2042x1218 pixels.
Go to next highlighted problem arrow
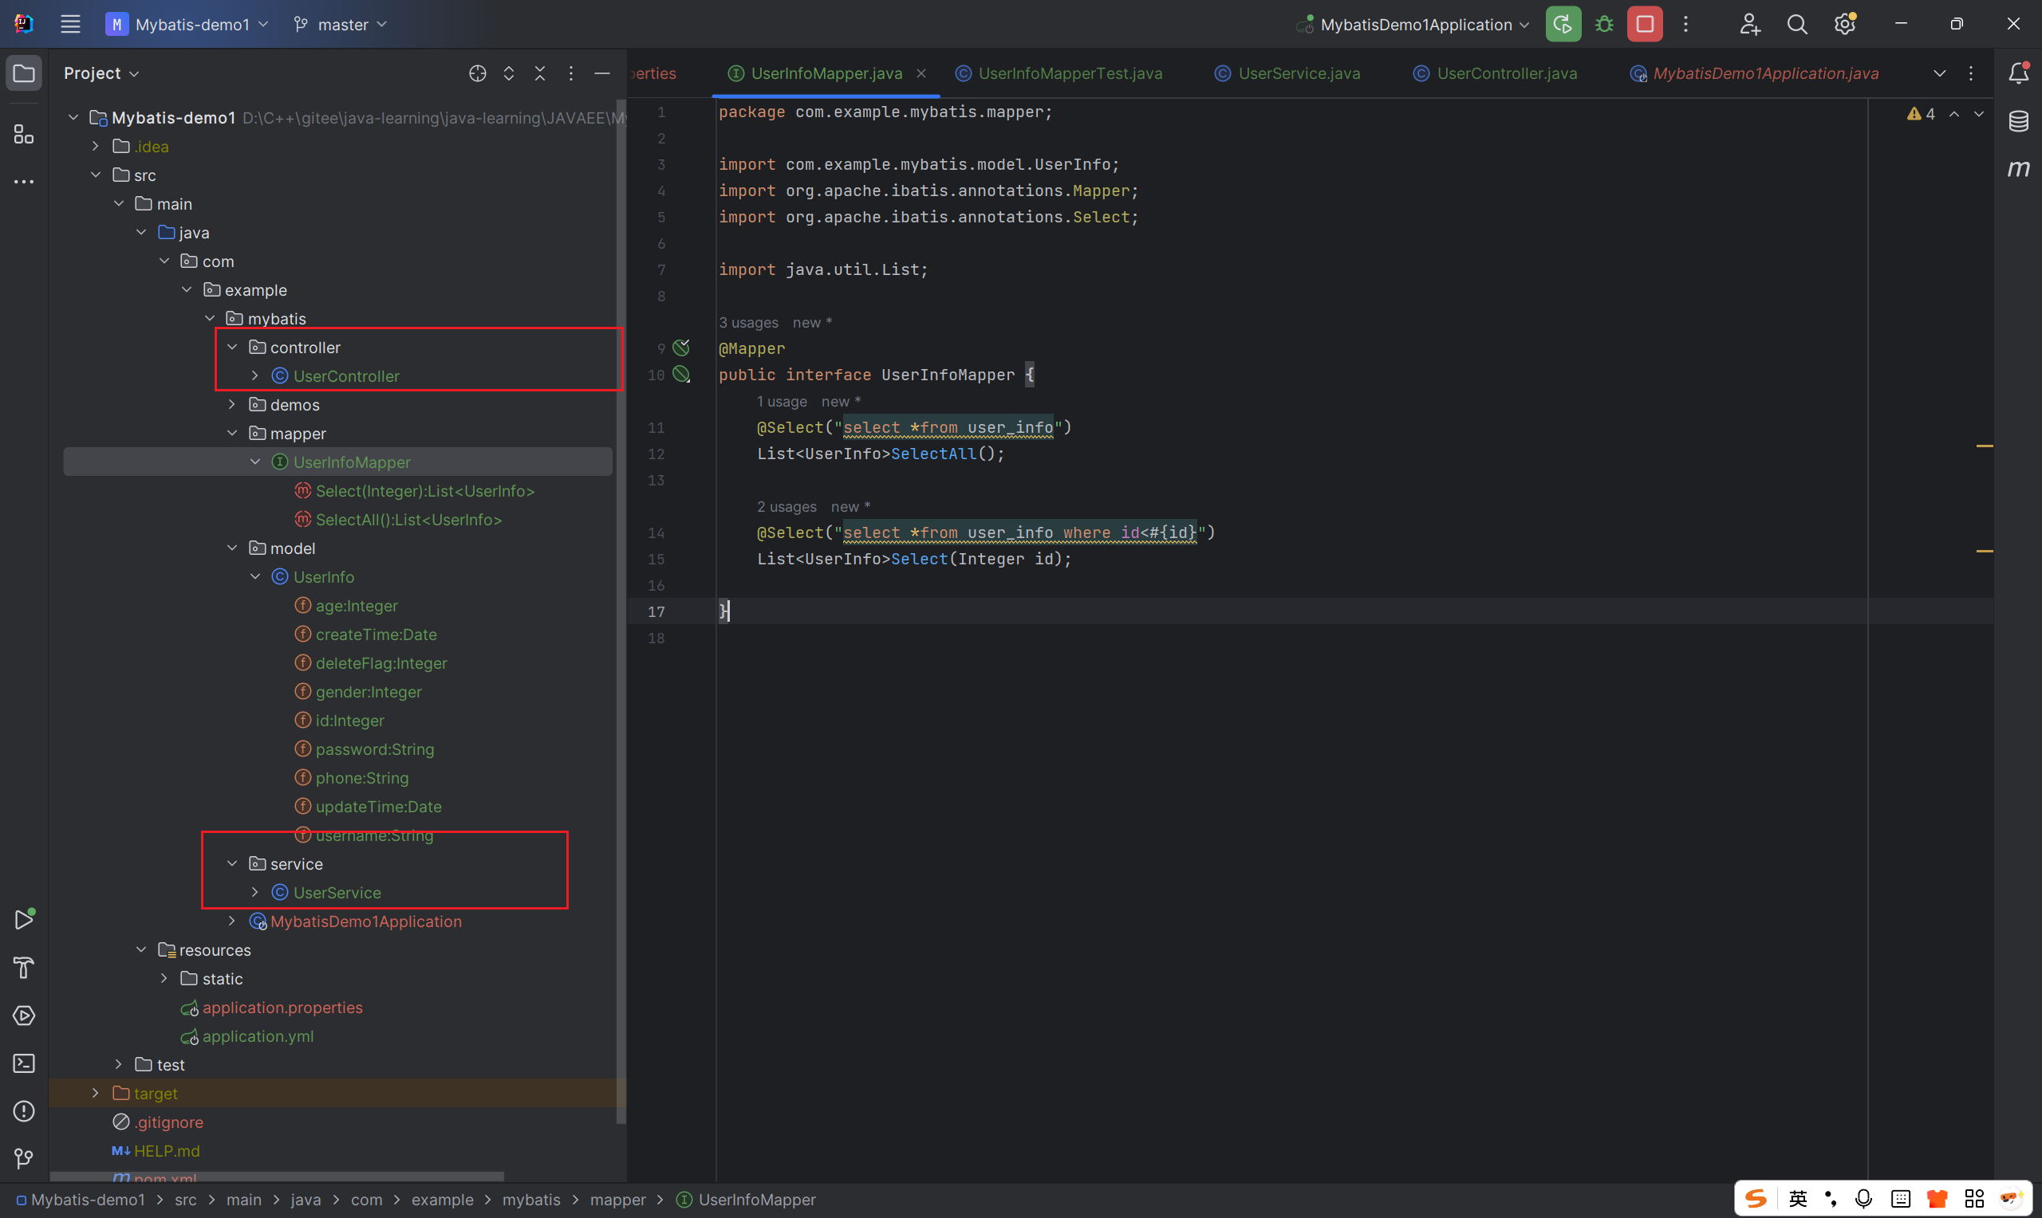click(x=1979, y=114)
